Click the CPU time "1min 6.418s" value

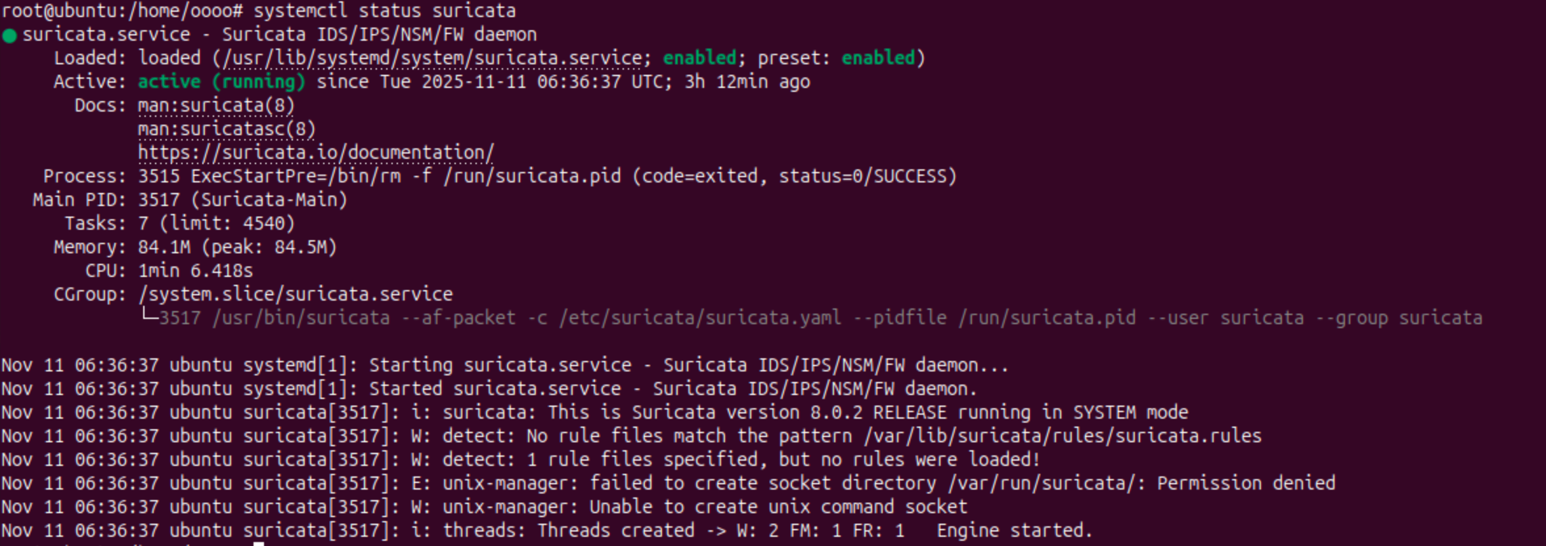(x=195, y=271)
